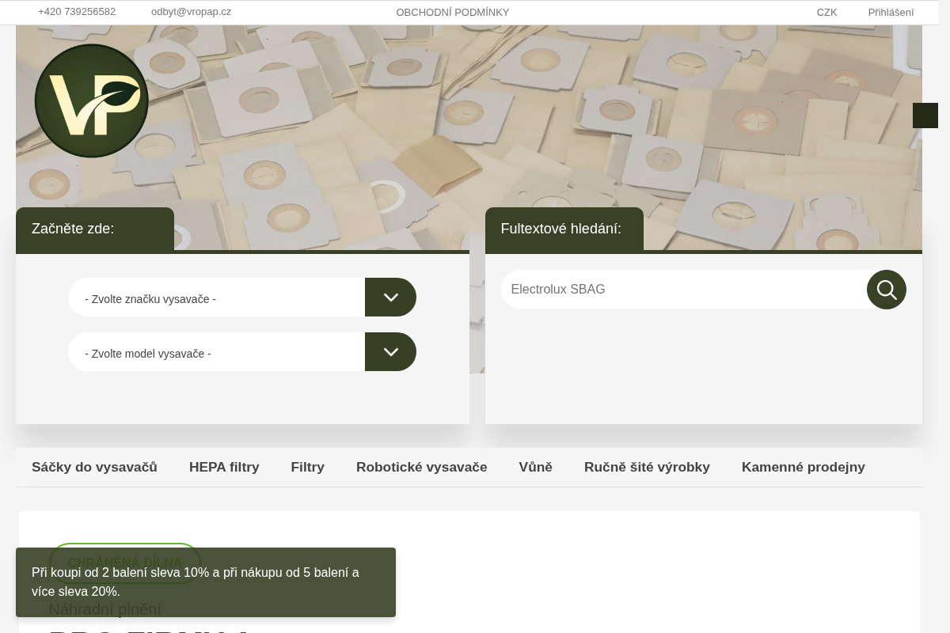
Task: Click the dark square side widget
Action: click(x=925, y=116)
